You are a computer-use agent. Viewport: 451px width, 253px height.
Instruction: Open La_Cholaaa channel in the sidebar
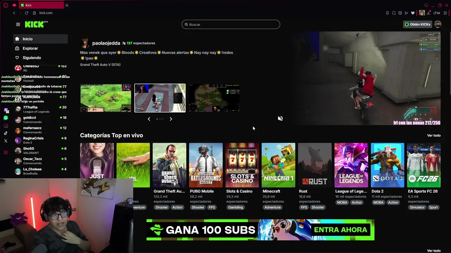click(x=41, y=171)
